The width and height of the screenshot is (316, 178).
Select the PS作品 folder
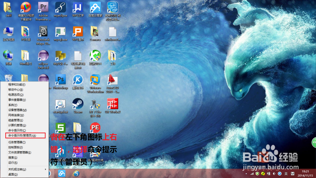click(x=26, y=34)
